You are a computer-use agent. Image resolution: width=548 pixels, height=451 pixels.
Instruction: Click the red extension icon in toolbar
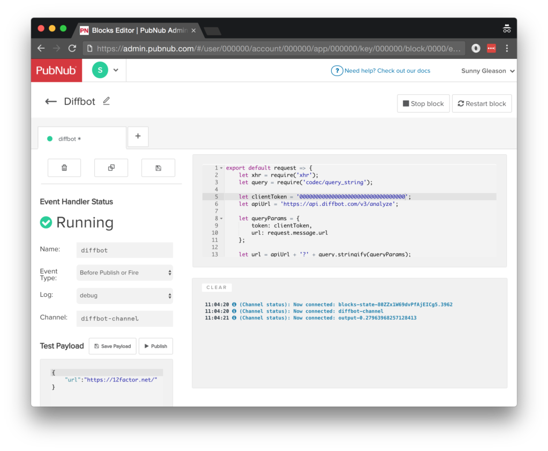pyautogui.click(x=491, y=48)
